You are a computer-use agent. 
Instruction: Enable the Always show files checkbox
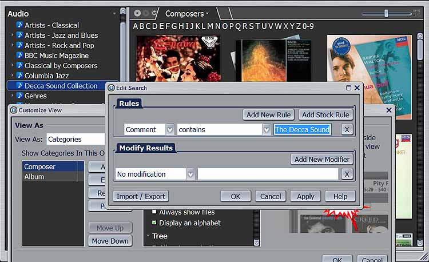pyautogui.click(x=154, y=212)
